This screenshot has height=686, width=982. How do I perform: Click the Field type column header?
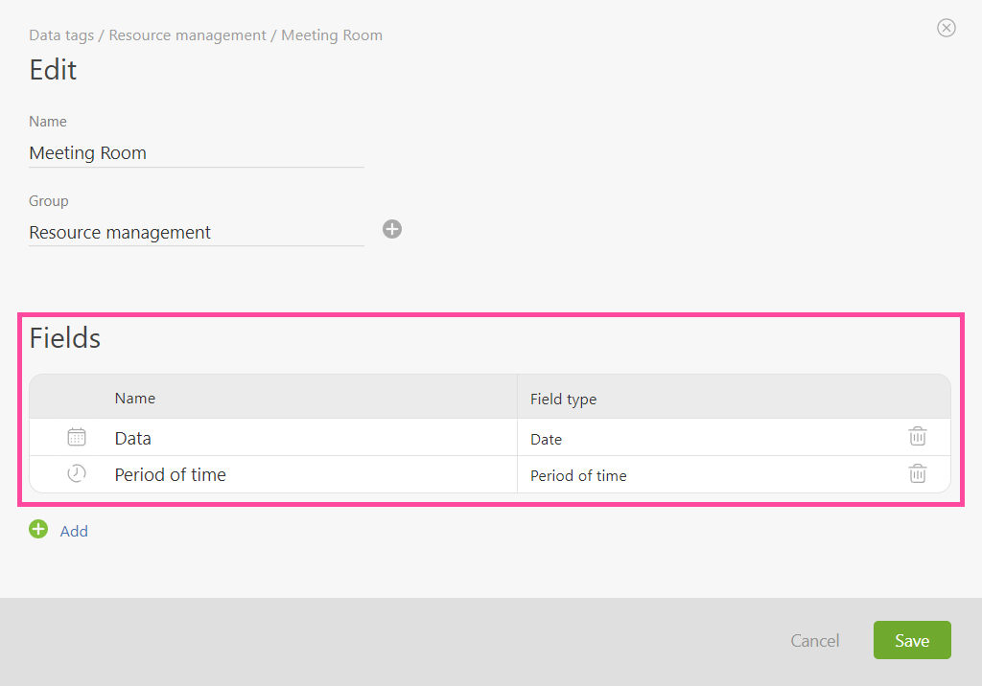click(563, 400)
